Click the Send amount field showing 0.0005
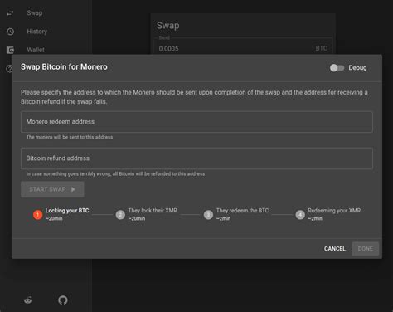 [x=243, y=48]
